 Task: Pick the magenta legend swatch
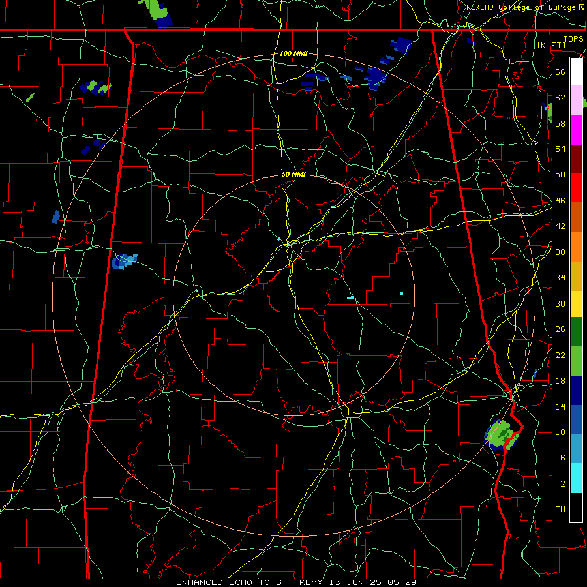point(576,130)
